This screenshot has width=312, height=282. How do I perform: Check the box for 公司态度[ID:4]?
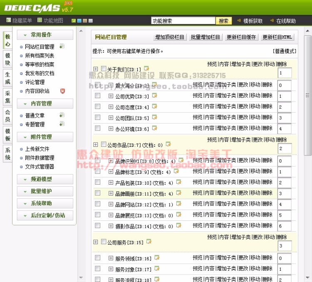[x=97, y=106]
